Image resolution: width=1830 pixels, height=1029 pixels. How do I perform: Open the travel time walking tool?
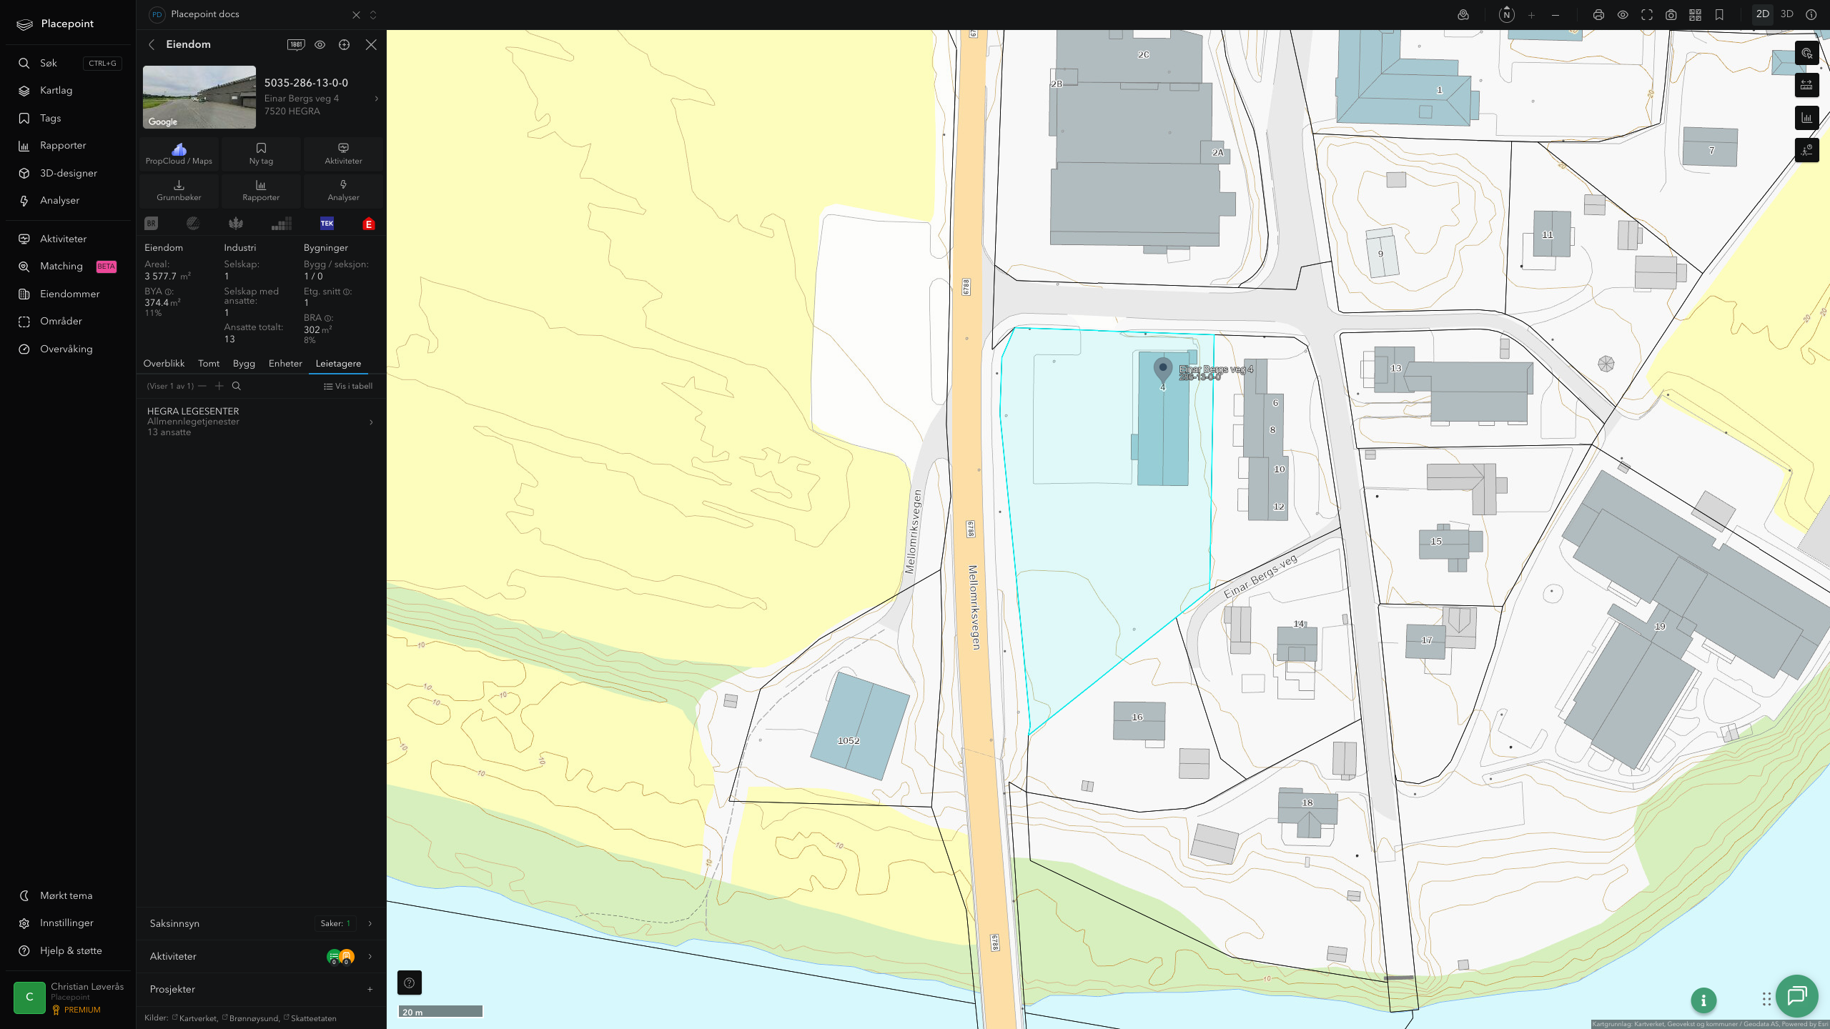(x=1806, y=150)
